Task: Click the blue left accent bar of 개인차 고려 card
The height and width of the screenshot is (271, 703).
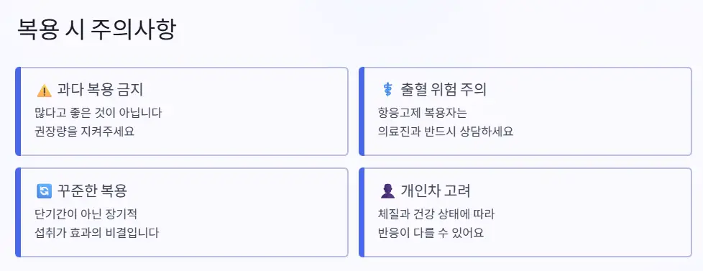Action: [362, 213]
